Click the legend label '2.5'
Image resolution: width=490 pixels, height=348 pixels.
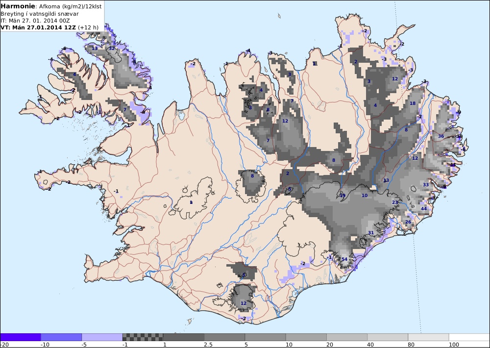tap(208, 345)
